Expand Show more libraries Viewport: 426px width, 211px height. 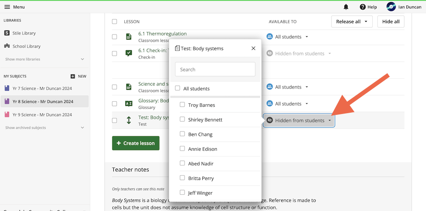(23, 59)
